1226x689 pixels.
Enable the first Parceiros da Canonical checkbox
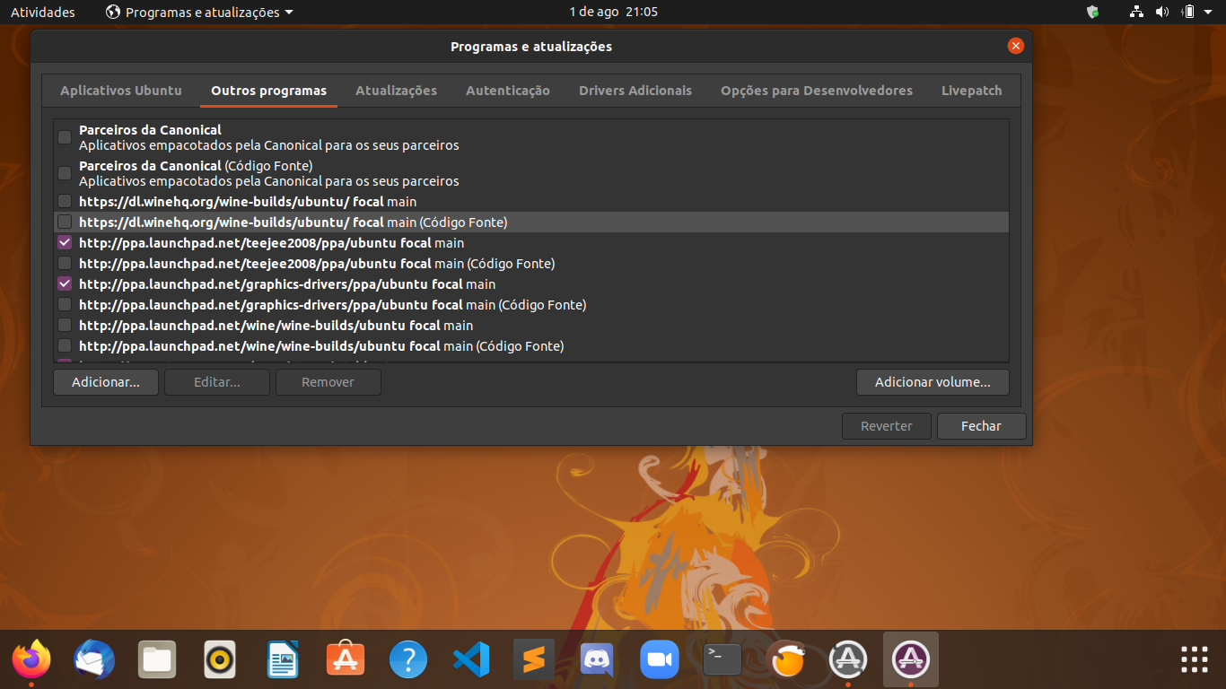[x=65, y=137]
